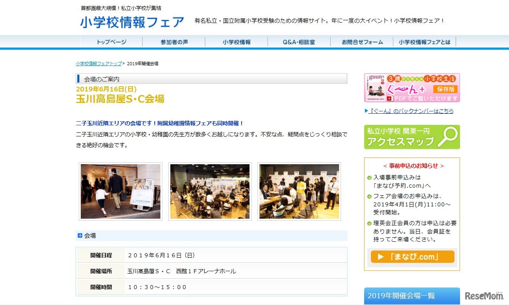Click the ぐーん+ 保存版 PDF banner
The image size is (509, 305).
tap(412, 87)
